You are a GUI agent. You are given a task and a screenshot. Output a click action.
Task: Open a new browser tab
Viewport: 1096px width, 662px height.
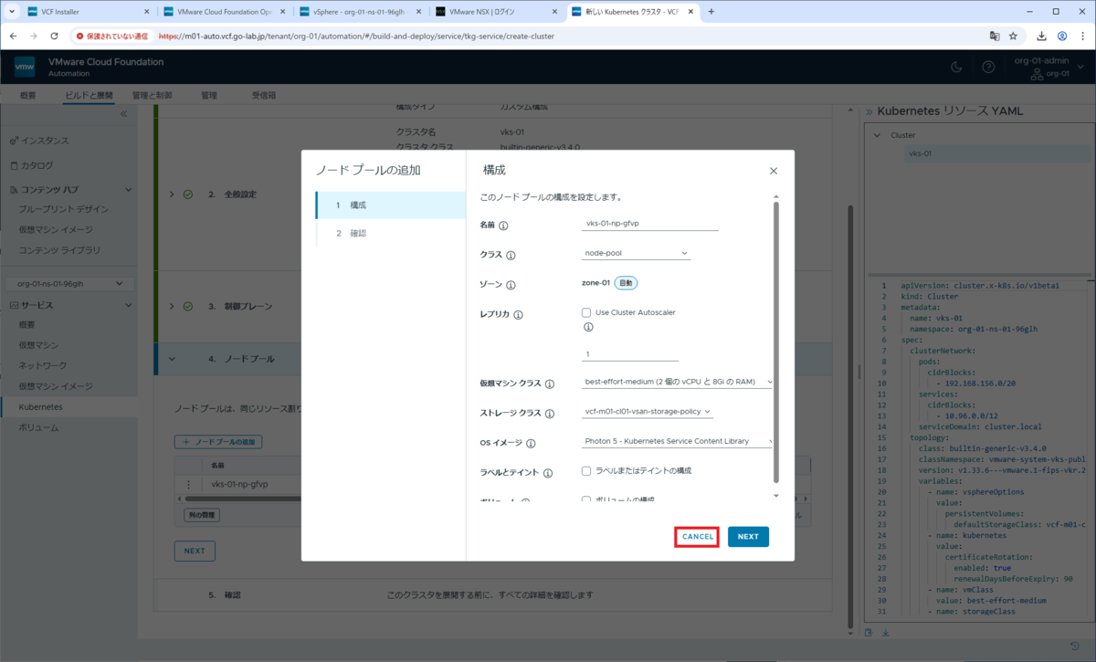711,12
